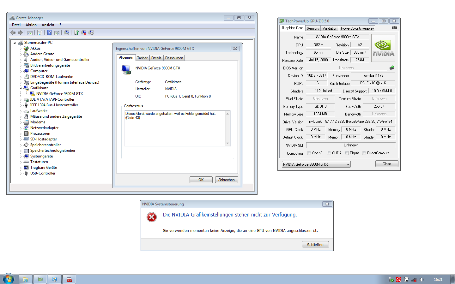Click the volume speaker tray icon

coord(422,280)
